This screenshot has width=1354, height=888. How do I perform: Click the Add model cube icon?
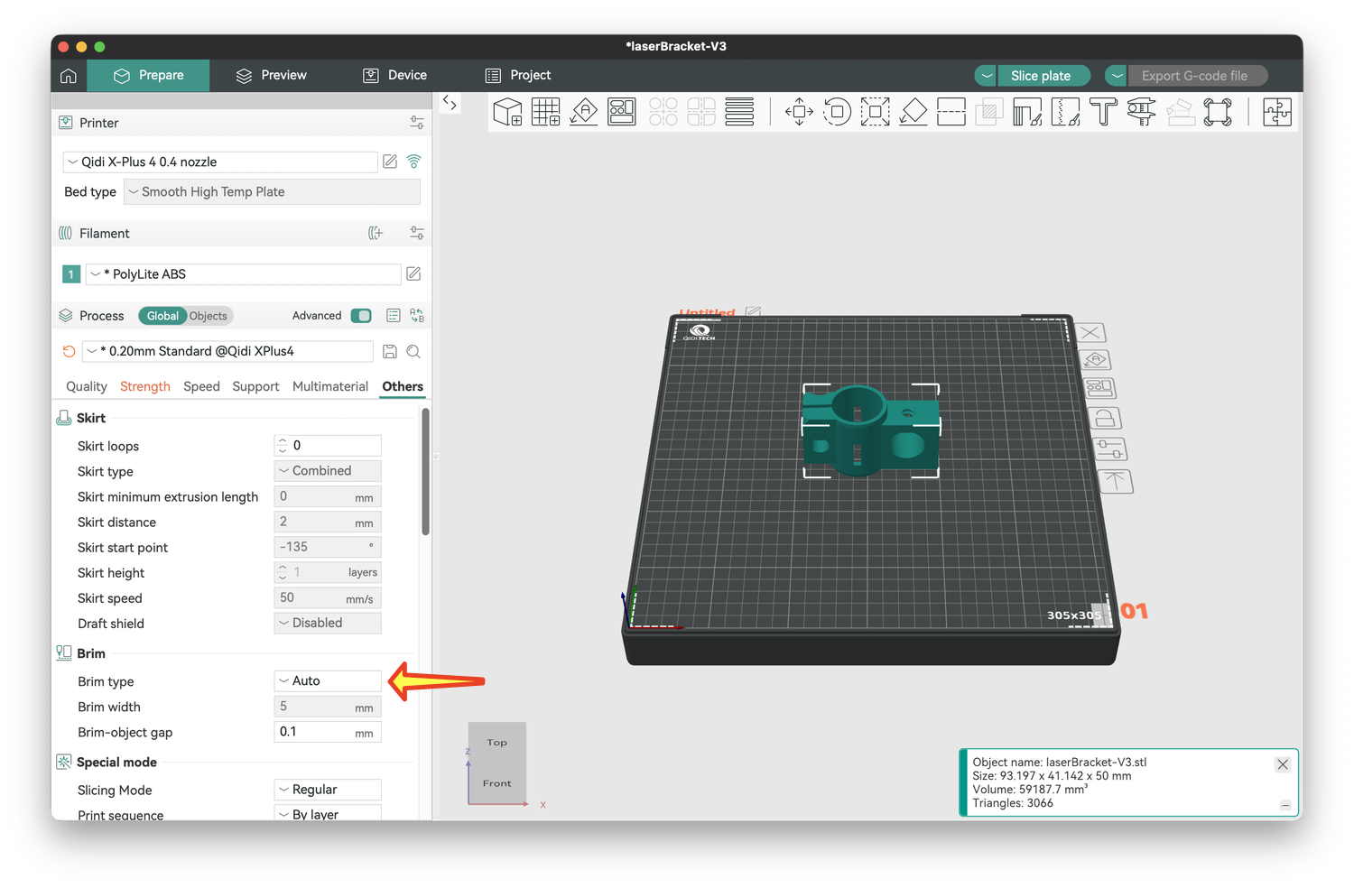point(507,112)
